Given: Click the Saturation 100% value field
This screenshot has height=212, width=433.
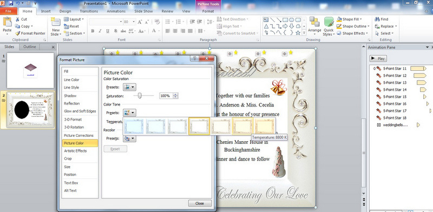Looking at the screenshot, I should point(166,96).
